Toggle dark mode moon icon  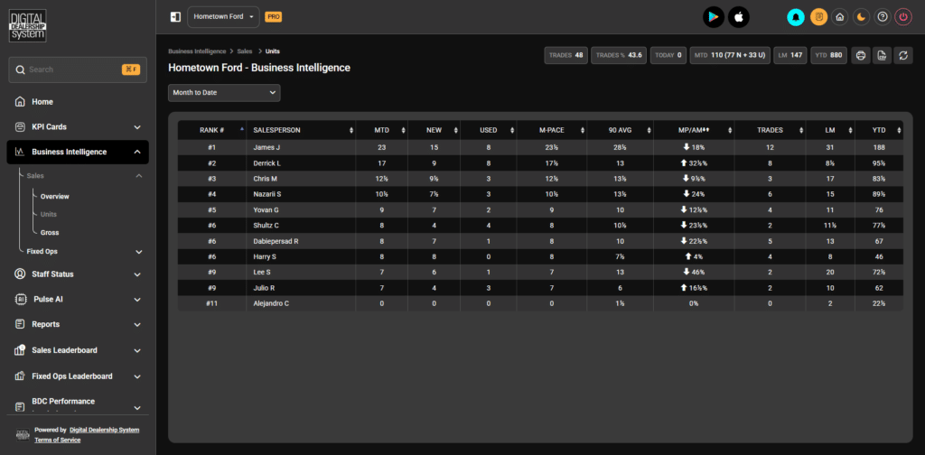tap(861, 17)
